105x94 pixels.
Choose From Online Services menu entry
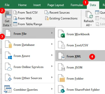pyautogui.click(x=29, y=66)
